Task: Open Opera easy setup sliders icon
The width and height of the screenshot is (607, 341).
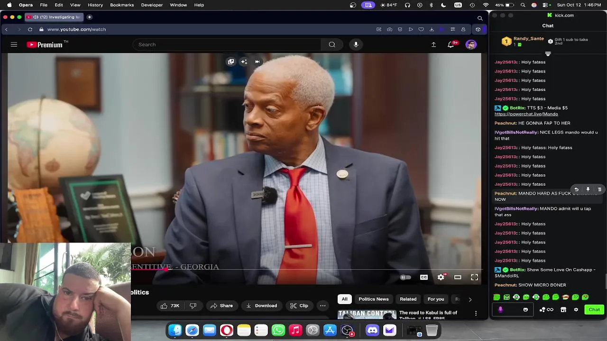Action: click(452, 29)
